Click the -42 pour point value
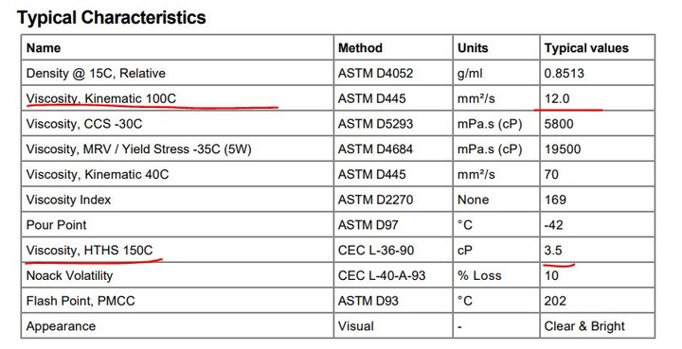Image resolution: width=682 pixels, height=349 pixels. pyautogui.click(x=554, y=225)
